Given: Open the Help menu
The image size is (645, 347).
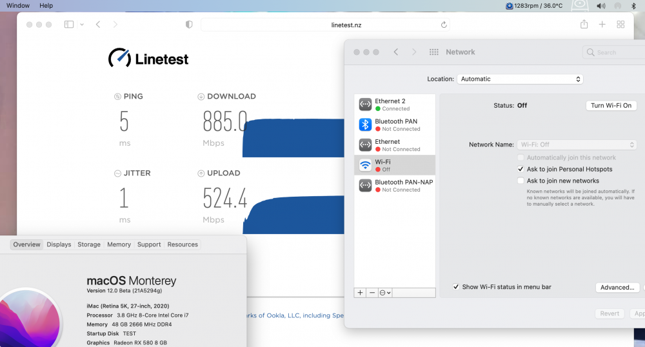Looking at the screenshot, I should (x=46, y=6).
